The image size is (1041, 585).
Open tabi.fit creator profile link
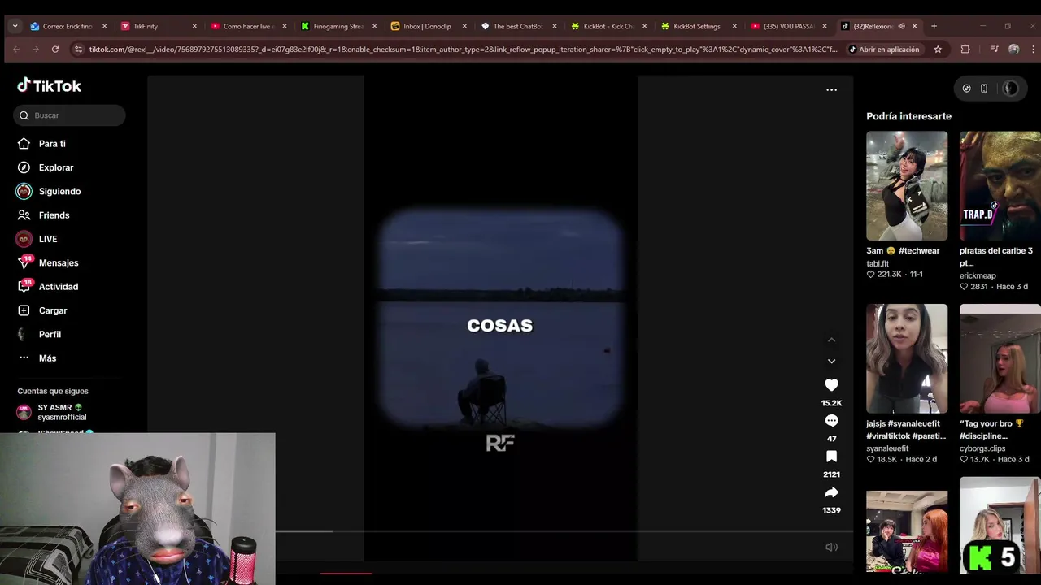[878, 263]
